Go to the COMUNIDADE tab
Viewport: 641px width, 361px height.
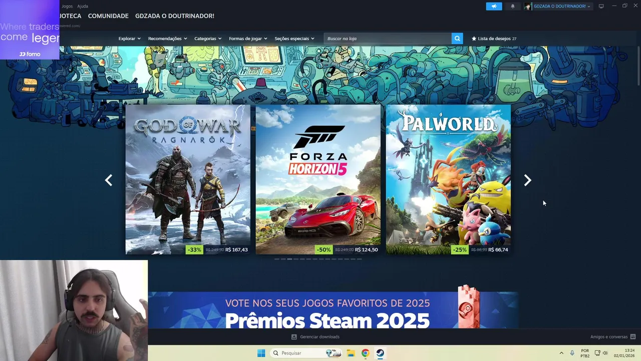108,16
